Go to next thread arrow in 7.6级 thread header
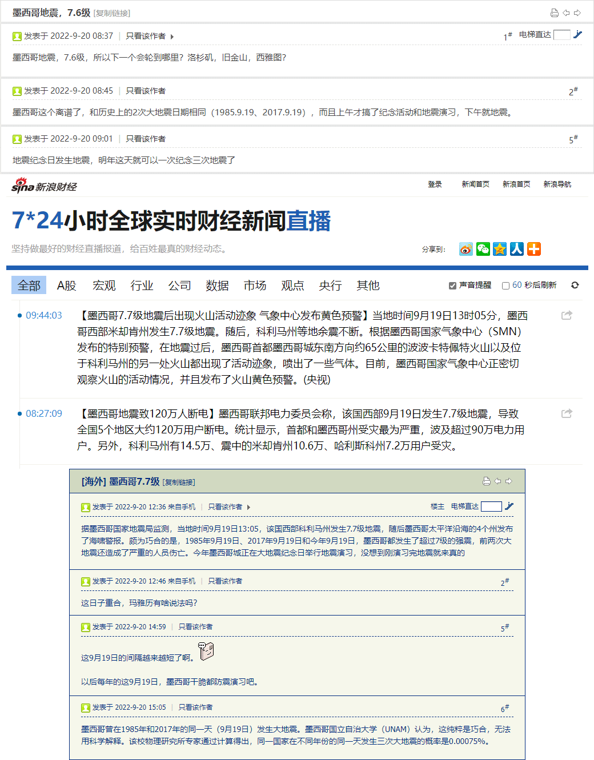The height and width of the screenshot is (760, 594). click(x=577, y=13)
